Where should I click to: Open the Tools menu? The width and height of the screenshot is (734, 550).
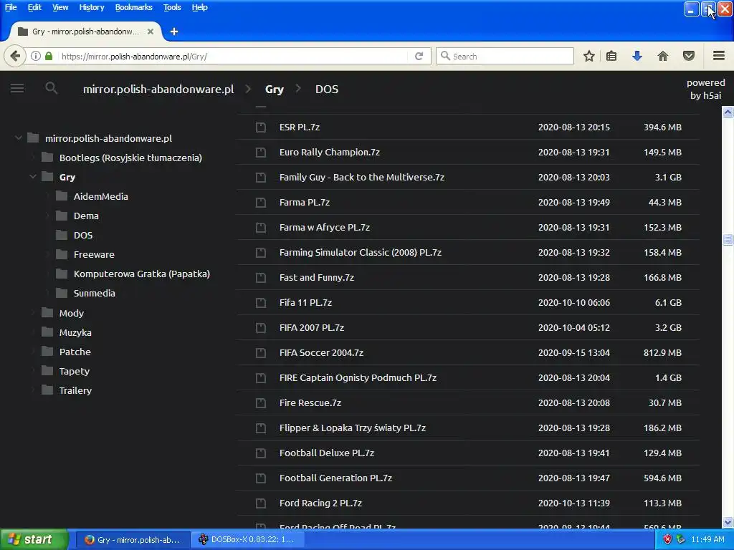click(172, 7)
